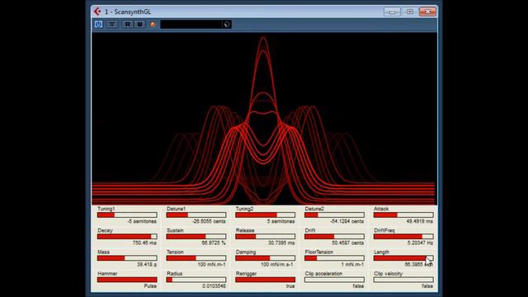Click the 'Pulse' Hammer value
The image size is (528, 297).
pyautogui.click(x=150, y=286)
